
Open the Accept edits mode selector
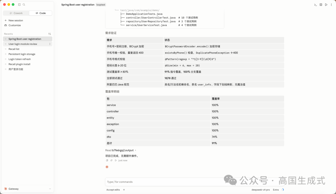click(x=113, y=190)
